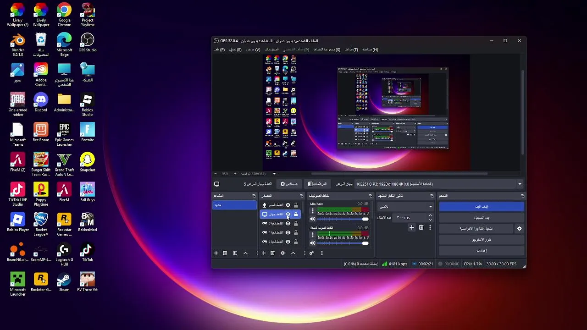
Task: Open scene transition type dropdown
Action: coord(405,207)
